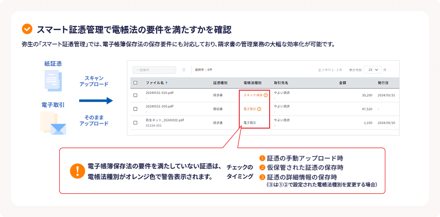Screen dimensions: 440x217
Task: Click the orange スキャナ保存 label
Action: [253, 95]
